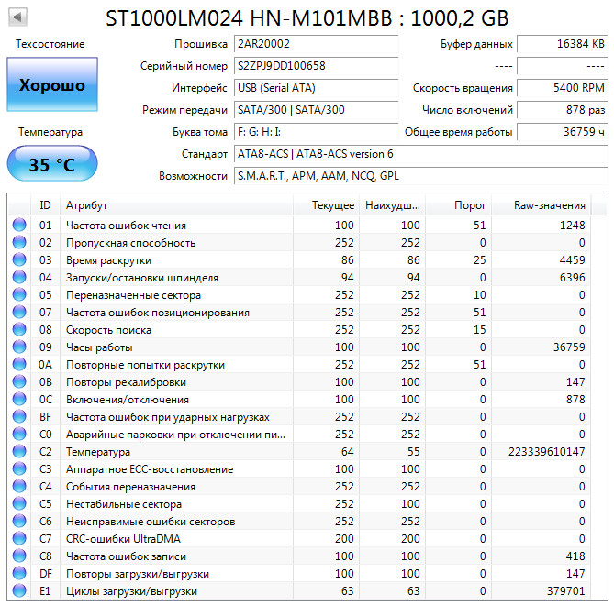Click status orb for Скорость поиска
This screenshot has width=614, height=606.
point(19,329)
